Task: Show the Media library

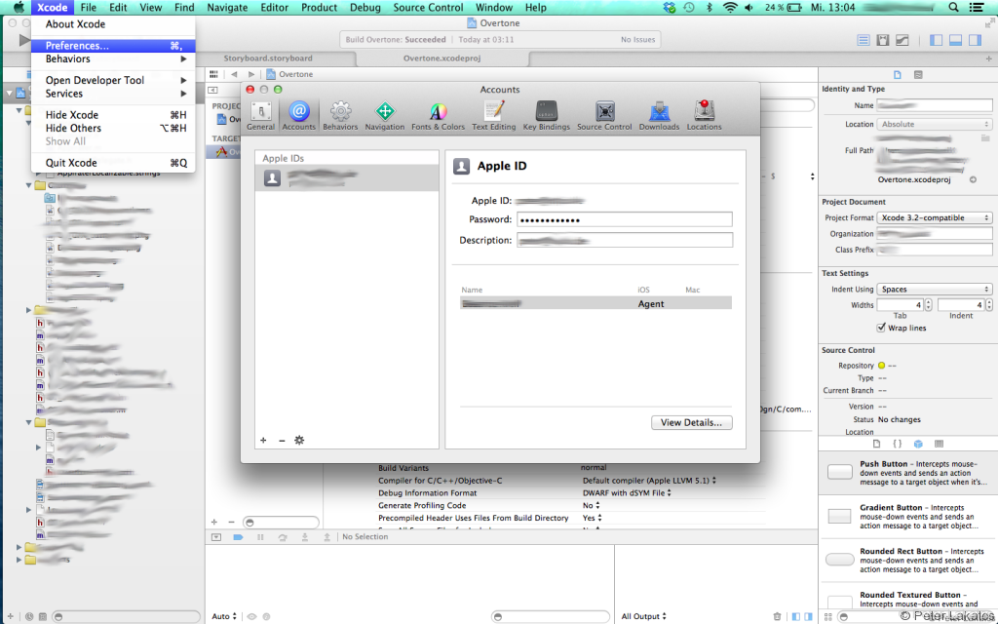Action: [939, 444]
